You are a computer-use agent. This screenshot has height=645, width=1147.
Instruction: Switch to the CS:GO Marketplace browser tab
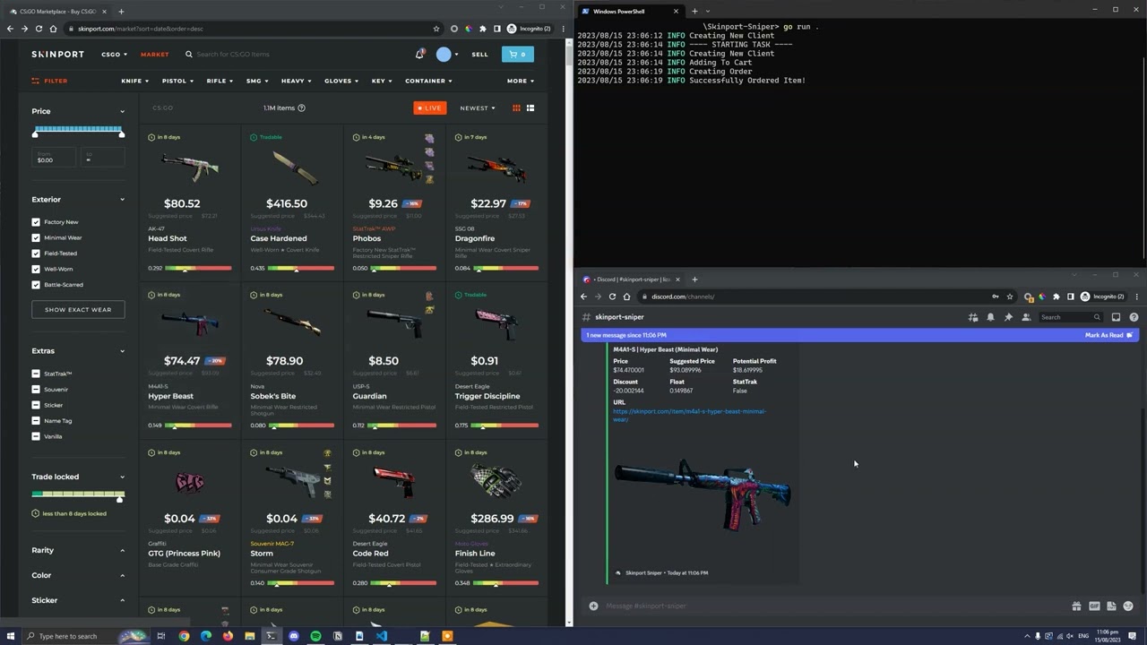56,11
